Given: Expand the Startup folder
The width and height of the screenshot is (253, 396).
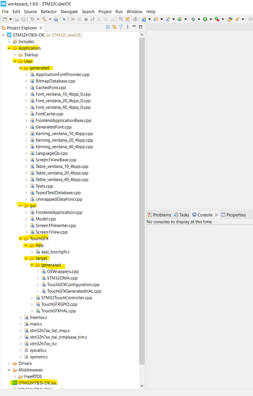Looking at the screenshot, I should 15,55.
